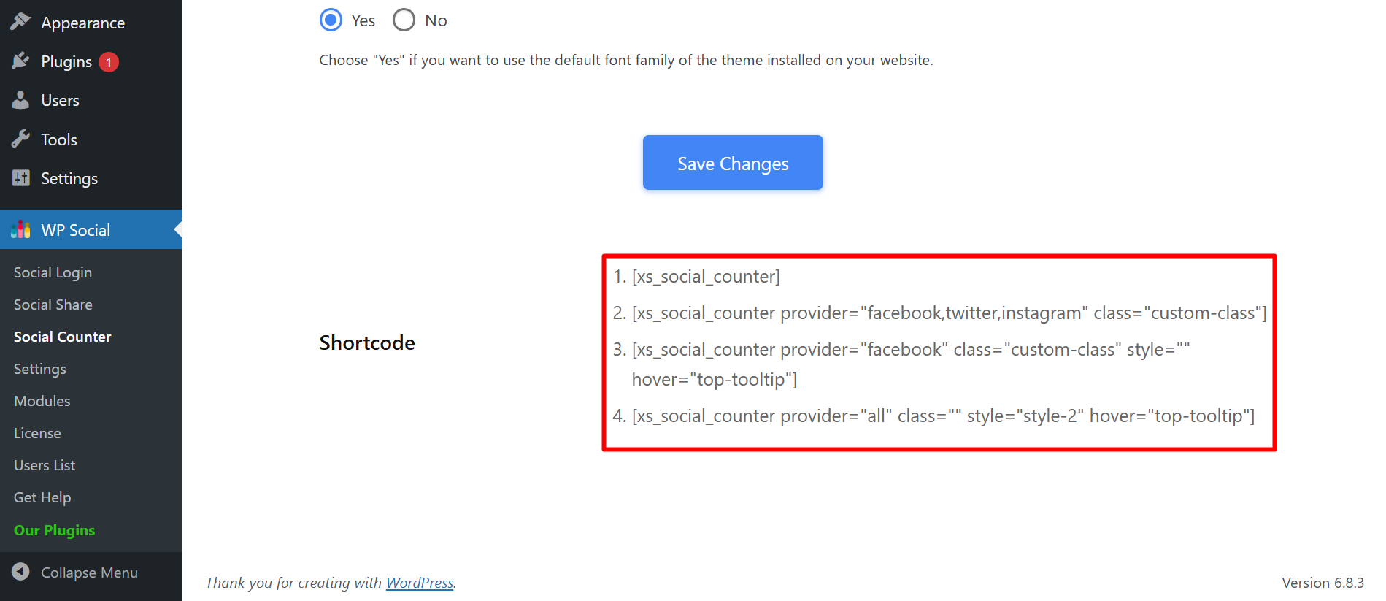1386x601 pixels.
Task: Open the Modules submenu page
Action: pyautogui.click(x=42, y=401)
